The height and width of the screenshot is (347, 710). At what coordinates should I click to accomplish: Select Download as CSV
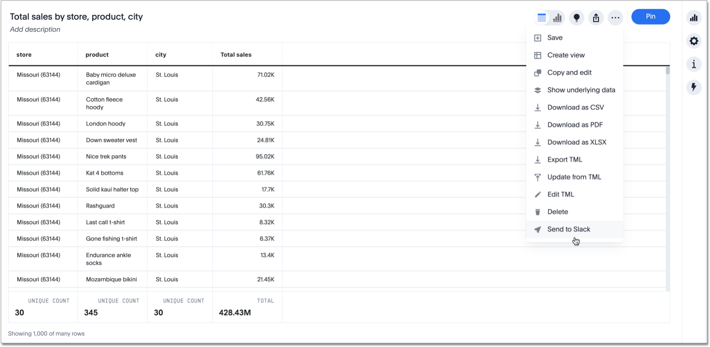[575, 108]
